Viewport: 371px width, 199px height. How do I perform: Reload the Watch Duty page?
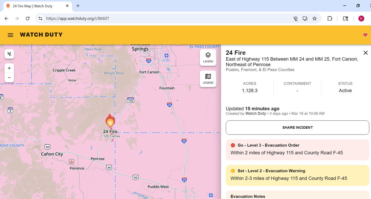pyautogui.click(x=28, y=19)
